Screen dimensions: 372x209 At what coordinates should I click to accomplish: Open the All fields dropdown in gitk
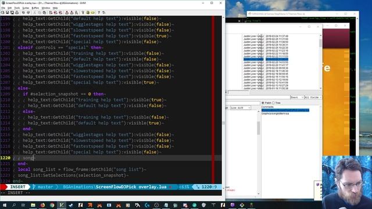(x=313, y=98)
